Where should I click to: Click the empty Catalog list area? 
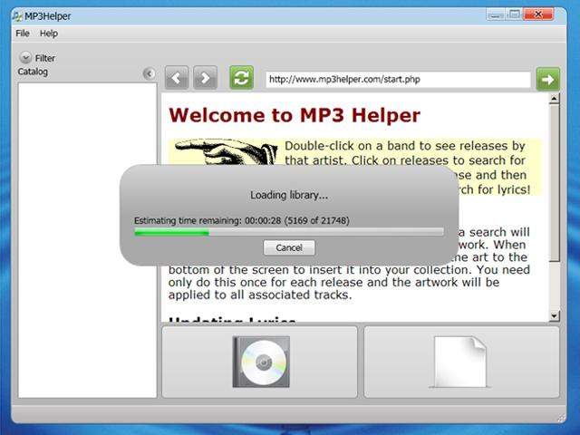point(88,240)
